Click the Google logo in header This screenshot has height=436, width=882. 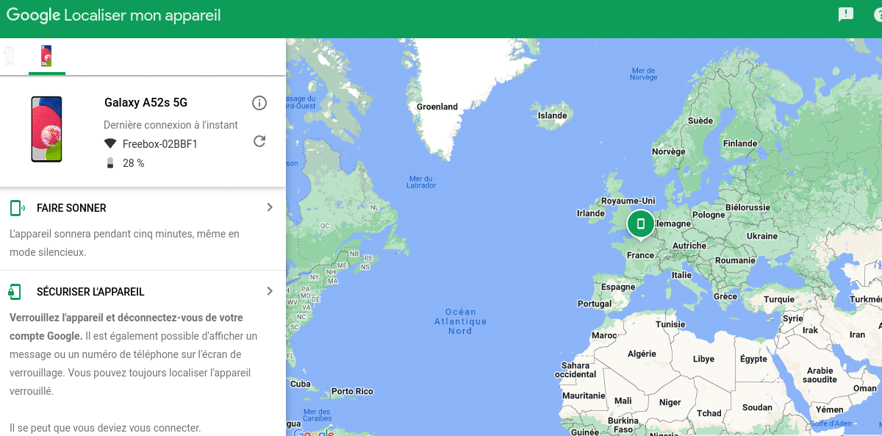(x=33, y=15)
